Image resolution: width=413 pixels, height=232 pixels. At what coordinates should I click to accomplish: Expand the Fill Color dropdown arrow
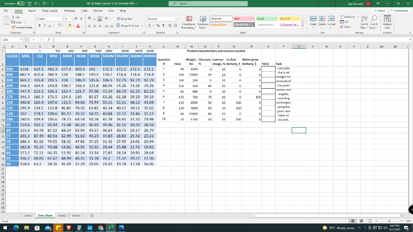point(74,26)
